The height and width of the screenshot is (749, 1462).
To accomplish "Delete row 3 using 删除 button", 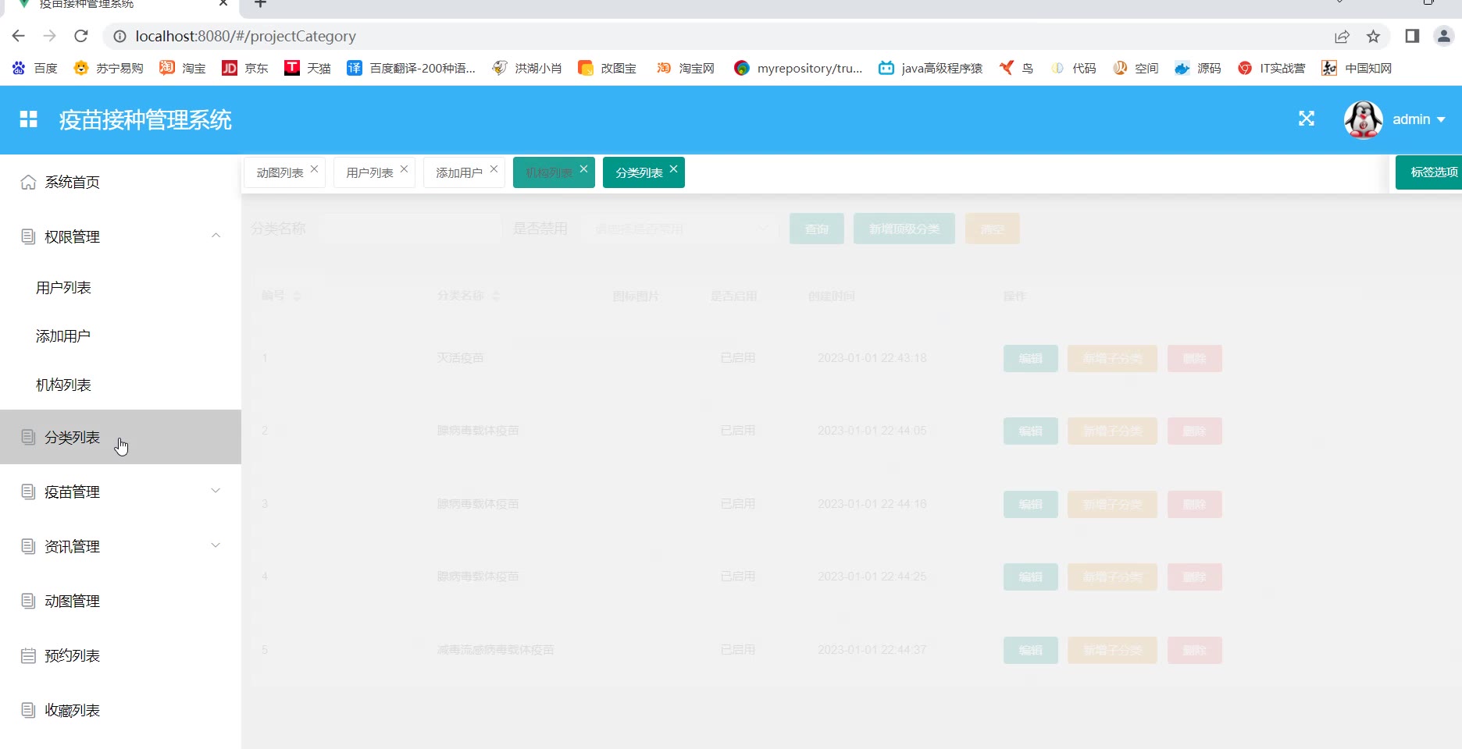I will pyautogui.click(x=1195, y=504).
